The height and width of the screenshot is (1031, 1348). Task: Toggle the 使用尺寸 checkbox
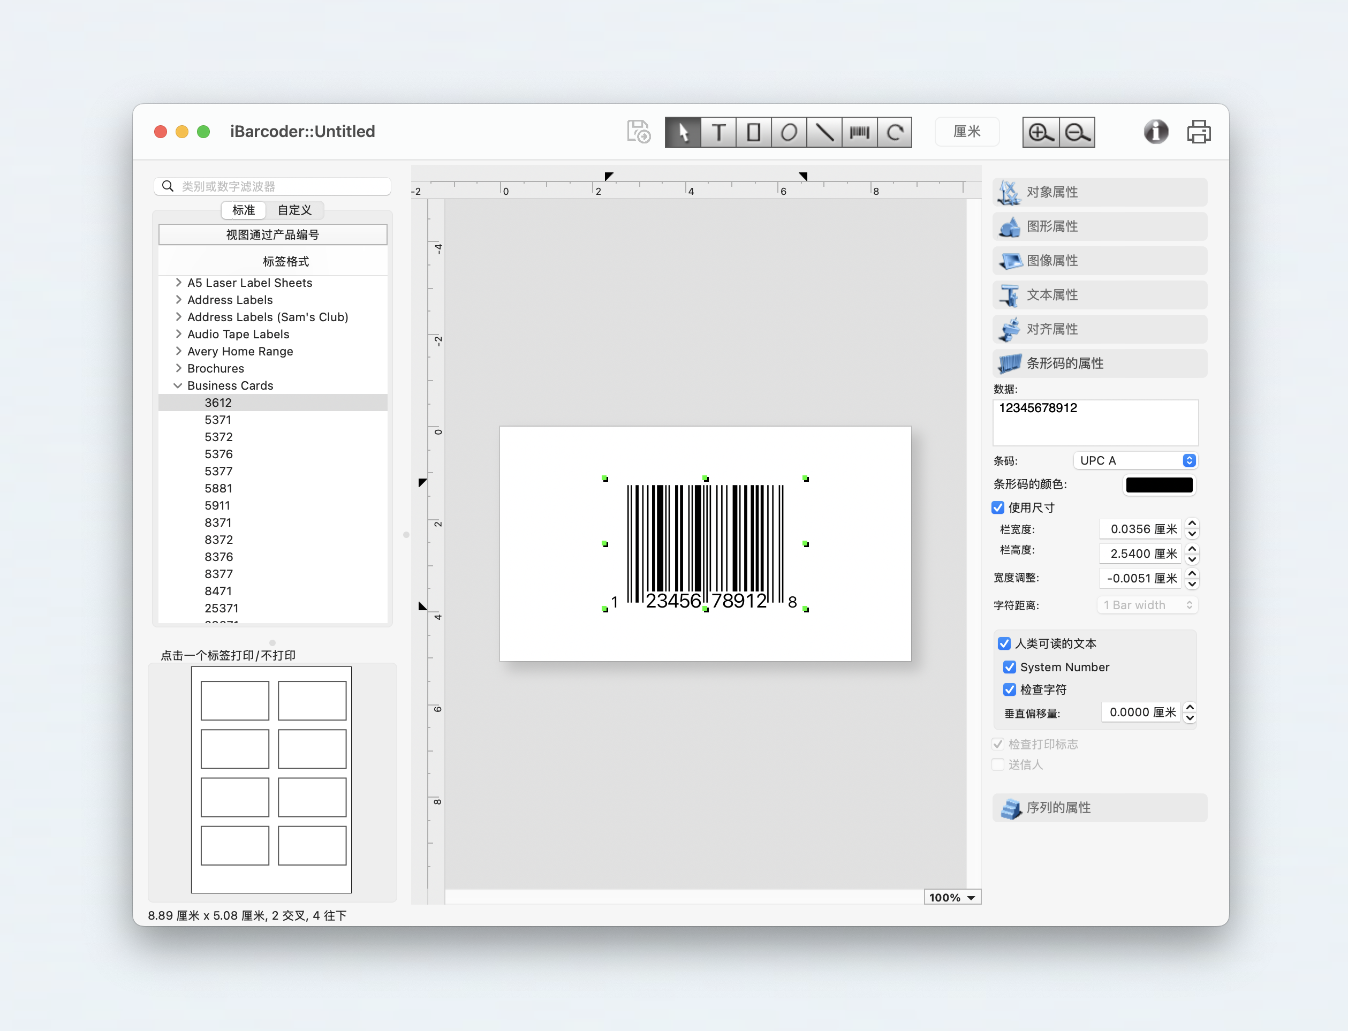coord(998,507)
